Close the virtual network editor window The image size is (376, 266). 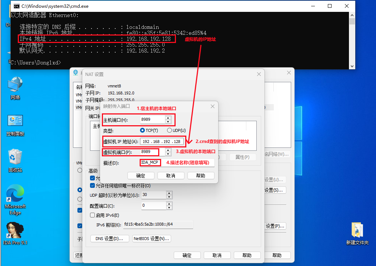(289, 73)
